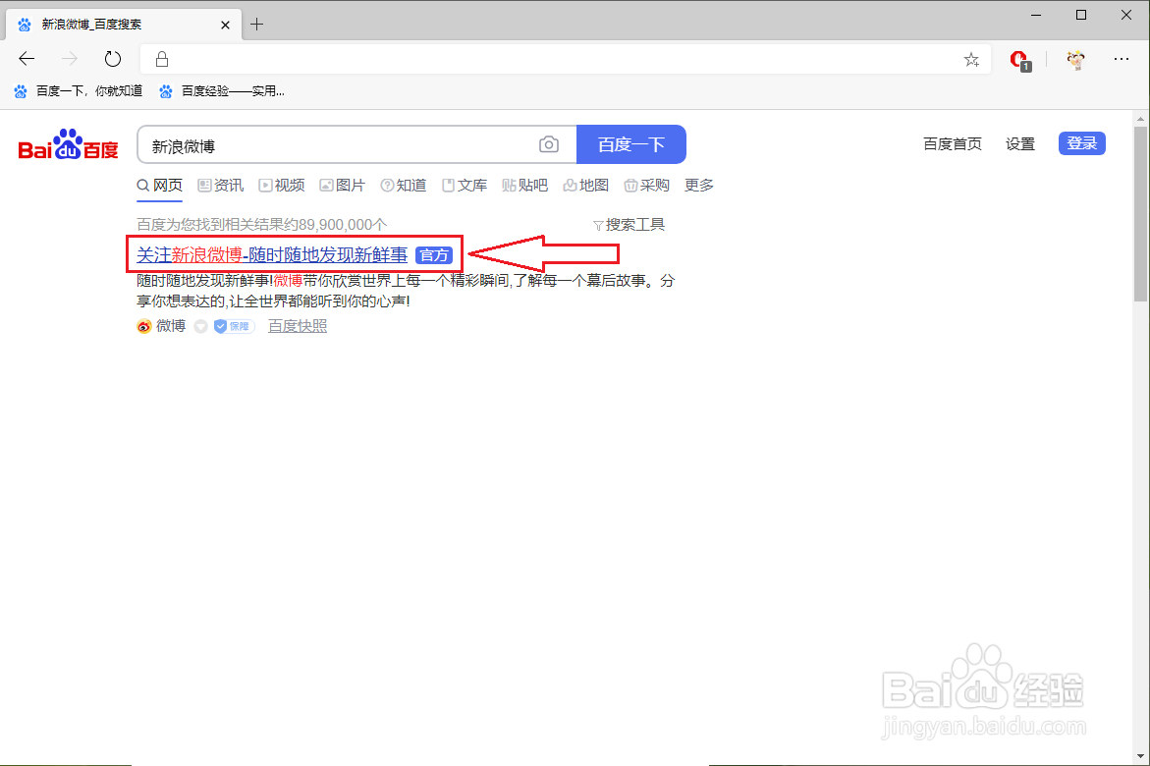The image size is (1150, 766).
Task: Open a new browser tab
Action: coord(256,25)
